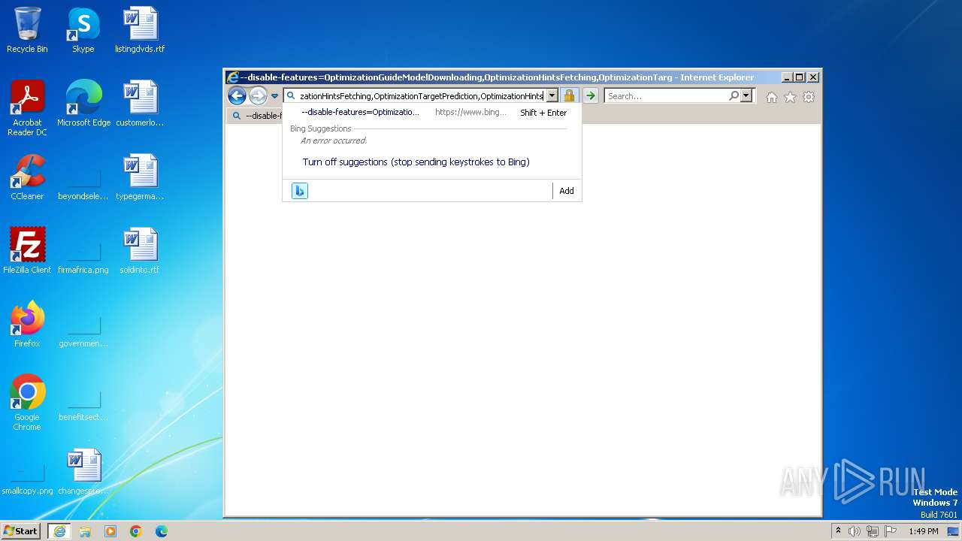Open the CCleaner desktop shortcut
Image resolution: width=962 pixels, height=541 pixels.
tap(27, 177)
